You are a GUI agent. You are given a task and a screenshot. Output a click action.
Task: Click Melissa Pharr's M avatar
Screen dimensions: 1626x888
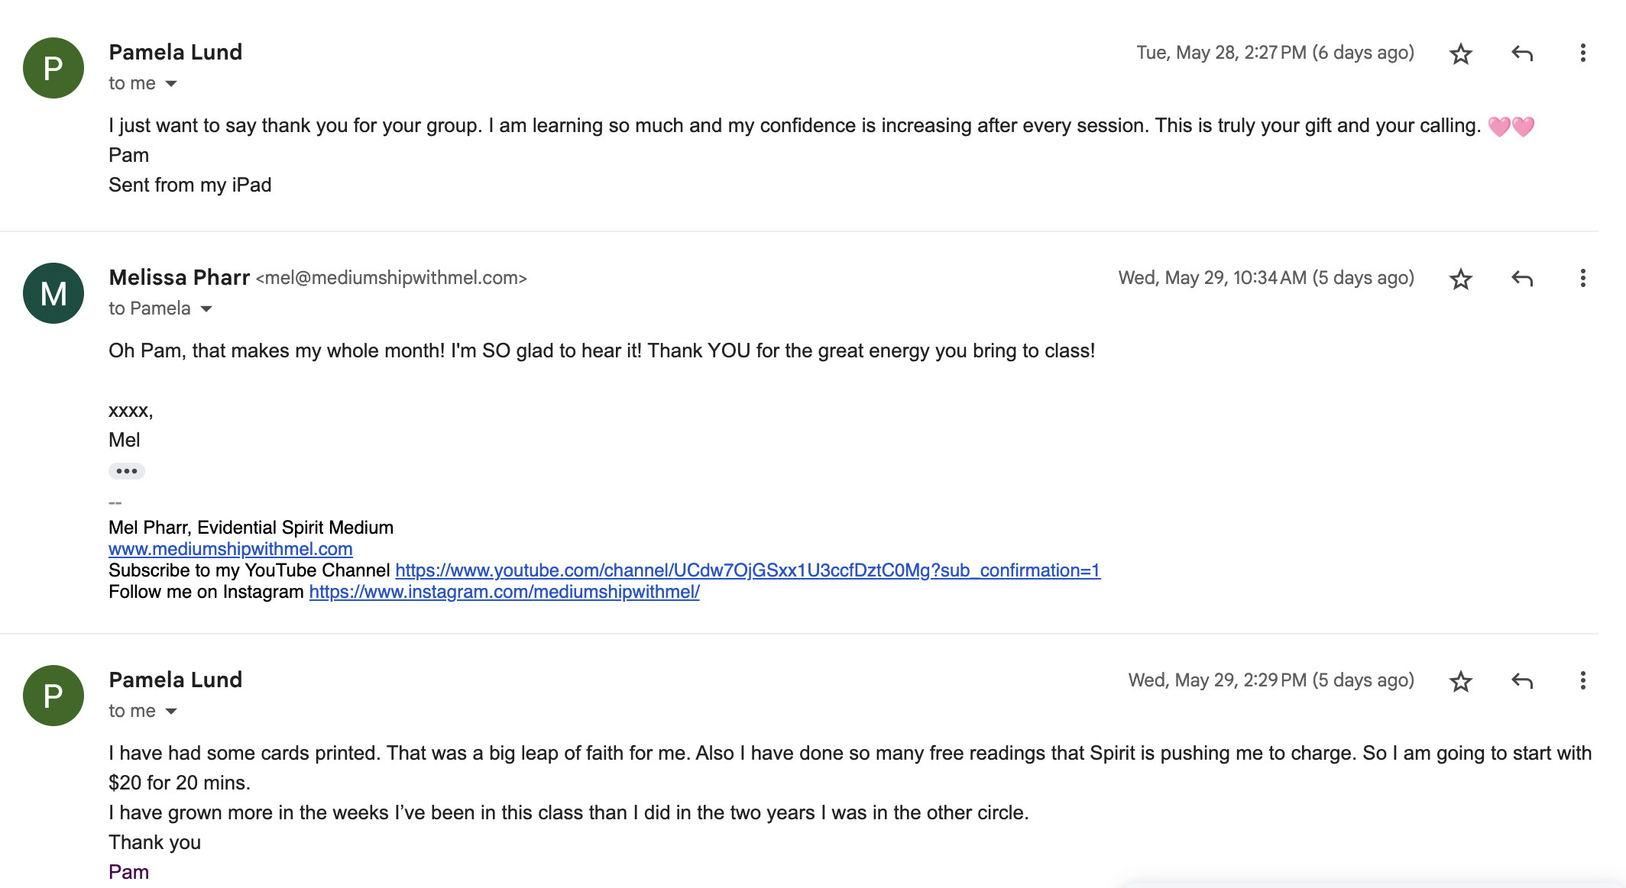tap(53, 293)
